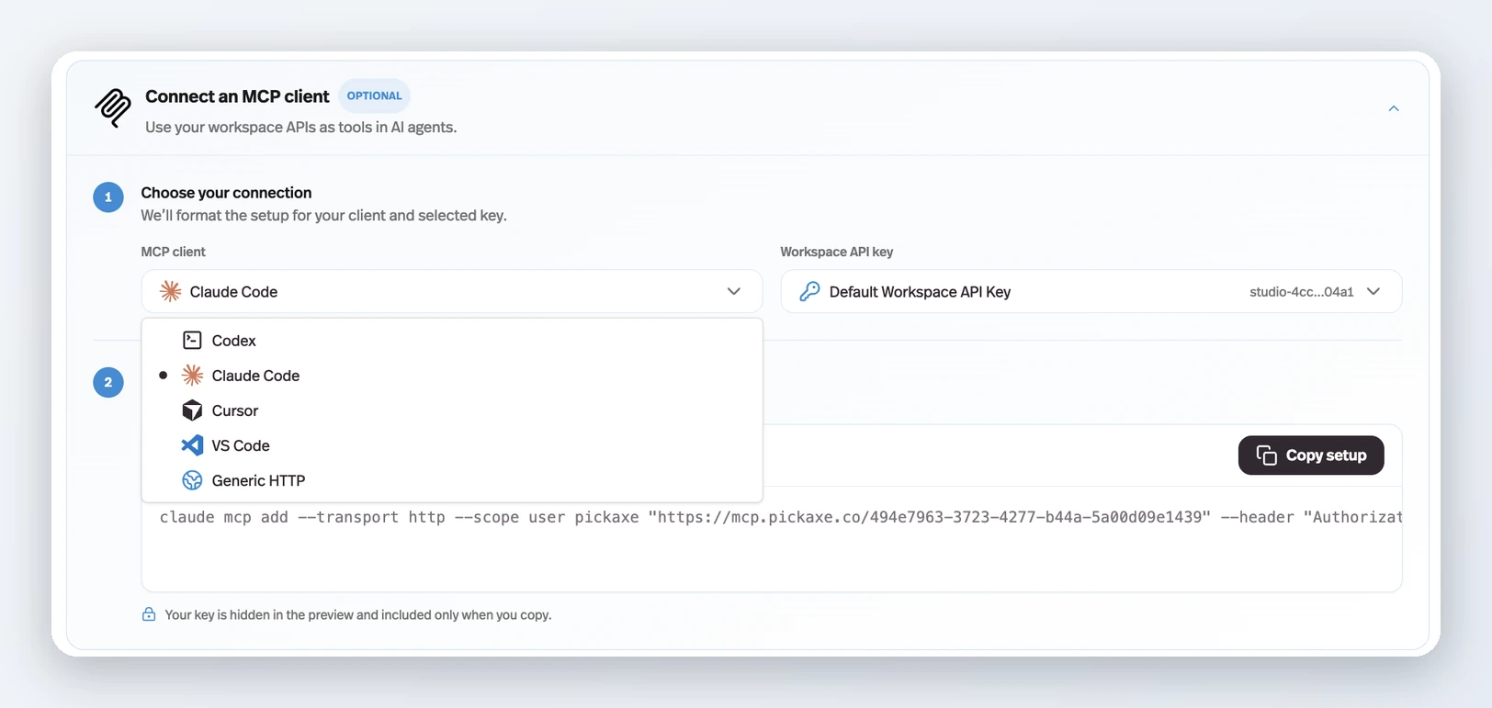Click the Copy setup button label

[x=1326, y=455]
